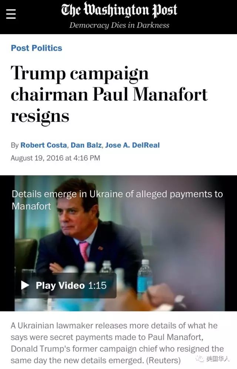Viewport: 237px width, 369px height.
Task: Click the Democracy Dies in Darkness tagline
Action: point(119,25)
